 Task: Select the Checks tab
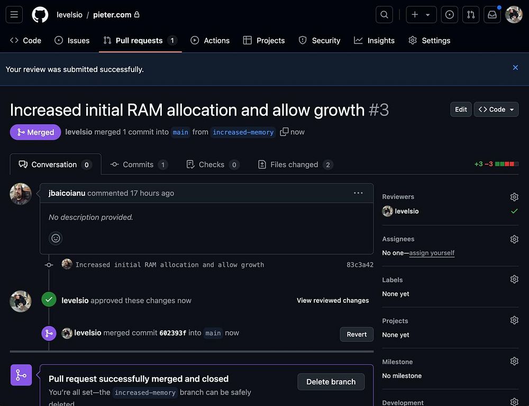[x=213, y=164]
